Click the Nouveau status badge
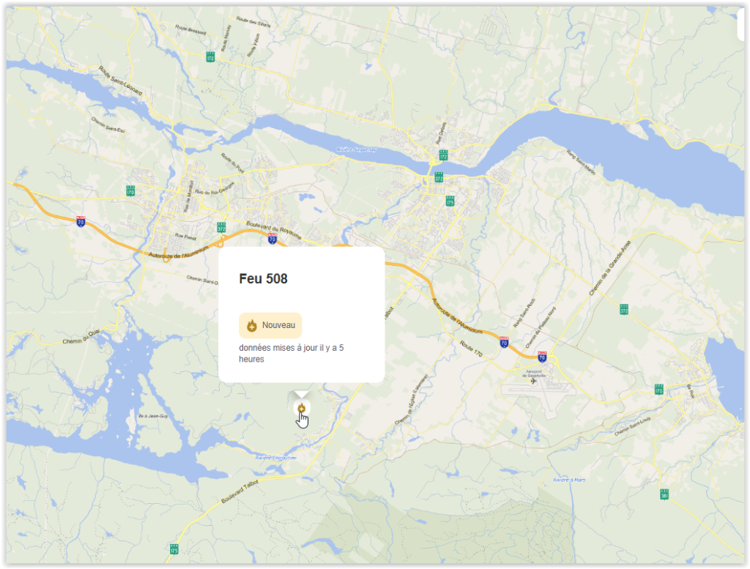This screenshot has width=750, height=569. (x=270, y=325)
